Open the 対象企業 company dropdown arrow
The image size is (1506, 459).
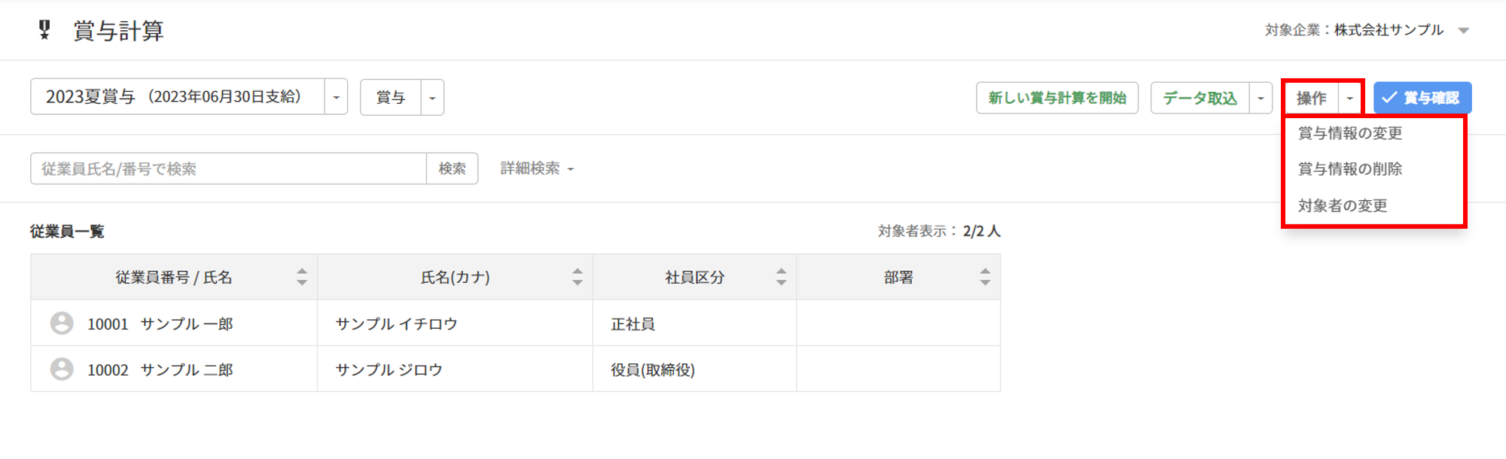coord(1464,31)
